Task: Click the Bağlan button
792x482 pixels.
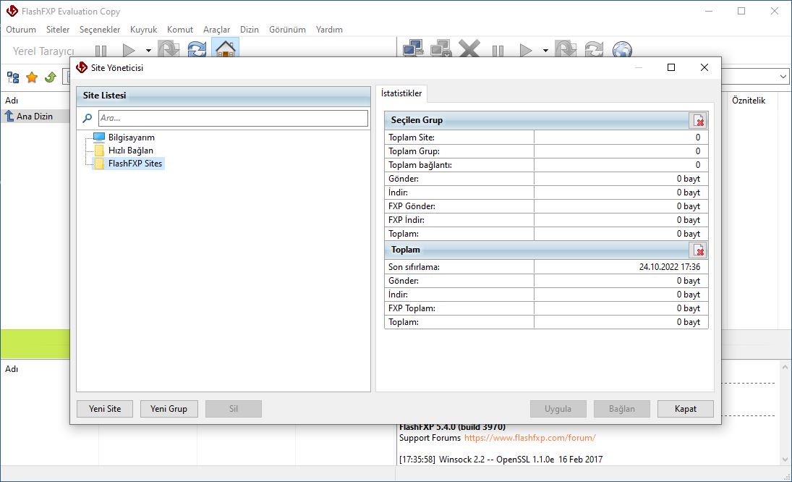Action: tap(622, 409)
